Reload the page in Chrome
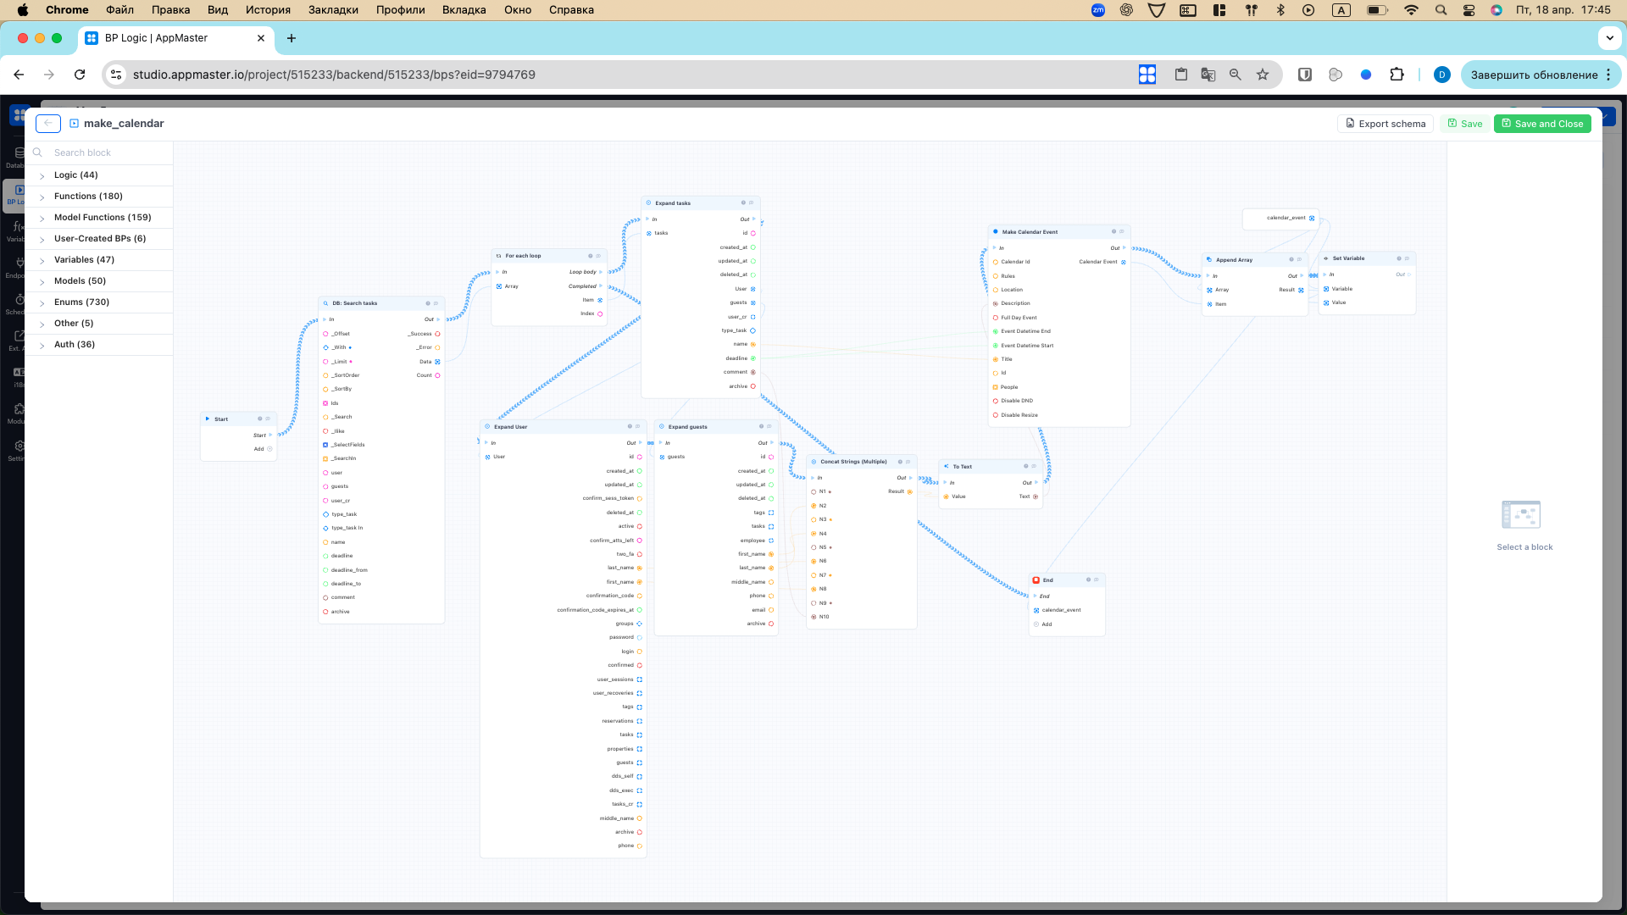1627x915 pixels. click(80, 75)
